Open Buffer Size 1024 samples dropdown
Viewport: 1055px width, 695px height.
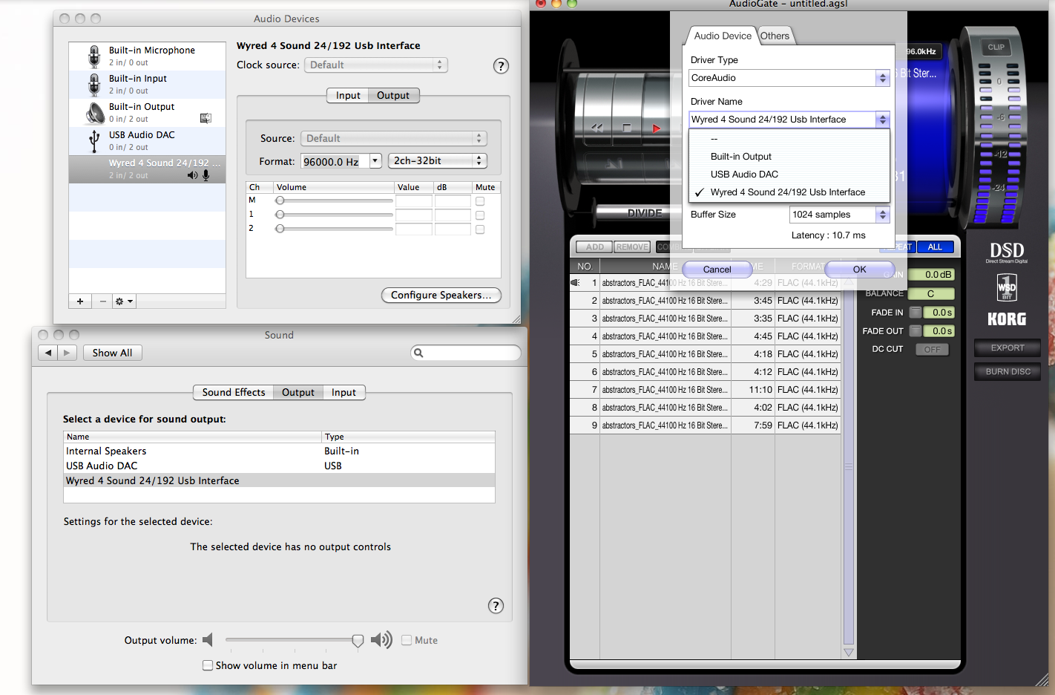(840, 215)
